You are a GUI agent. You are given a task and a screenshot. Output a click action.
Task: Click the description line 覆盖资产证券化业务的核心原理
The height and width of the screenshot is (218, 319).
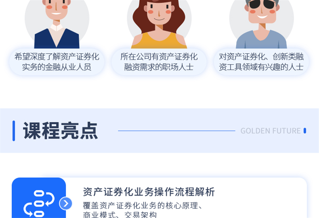[x=143, y=205]
